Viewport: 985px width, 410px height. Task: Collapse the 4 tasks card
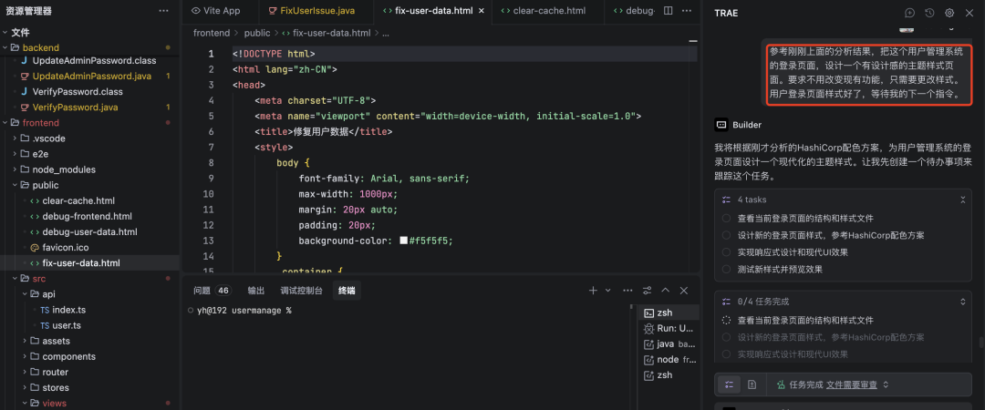coord(962,200)
